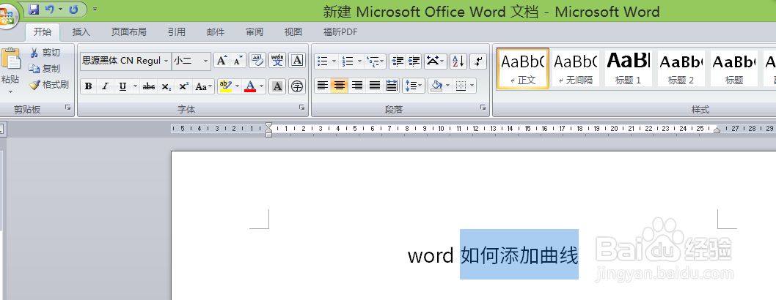The width and height of the screenshot is (776, 300).
Task: Toggle superscript formatting
Action: pos(183,86)
